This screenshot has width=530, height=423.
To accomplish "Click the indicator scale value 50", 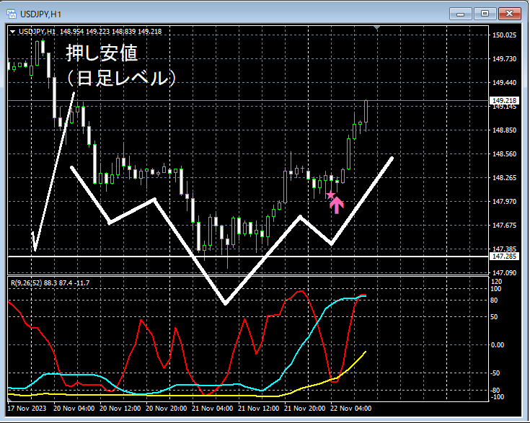I will click(x=494, y=316).
